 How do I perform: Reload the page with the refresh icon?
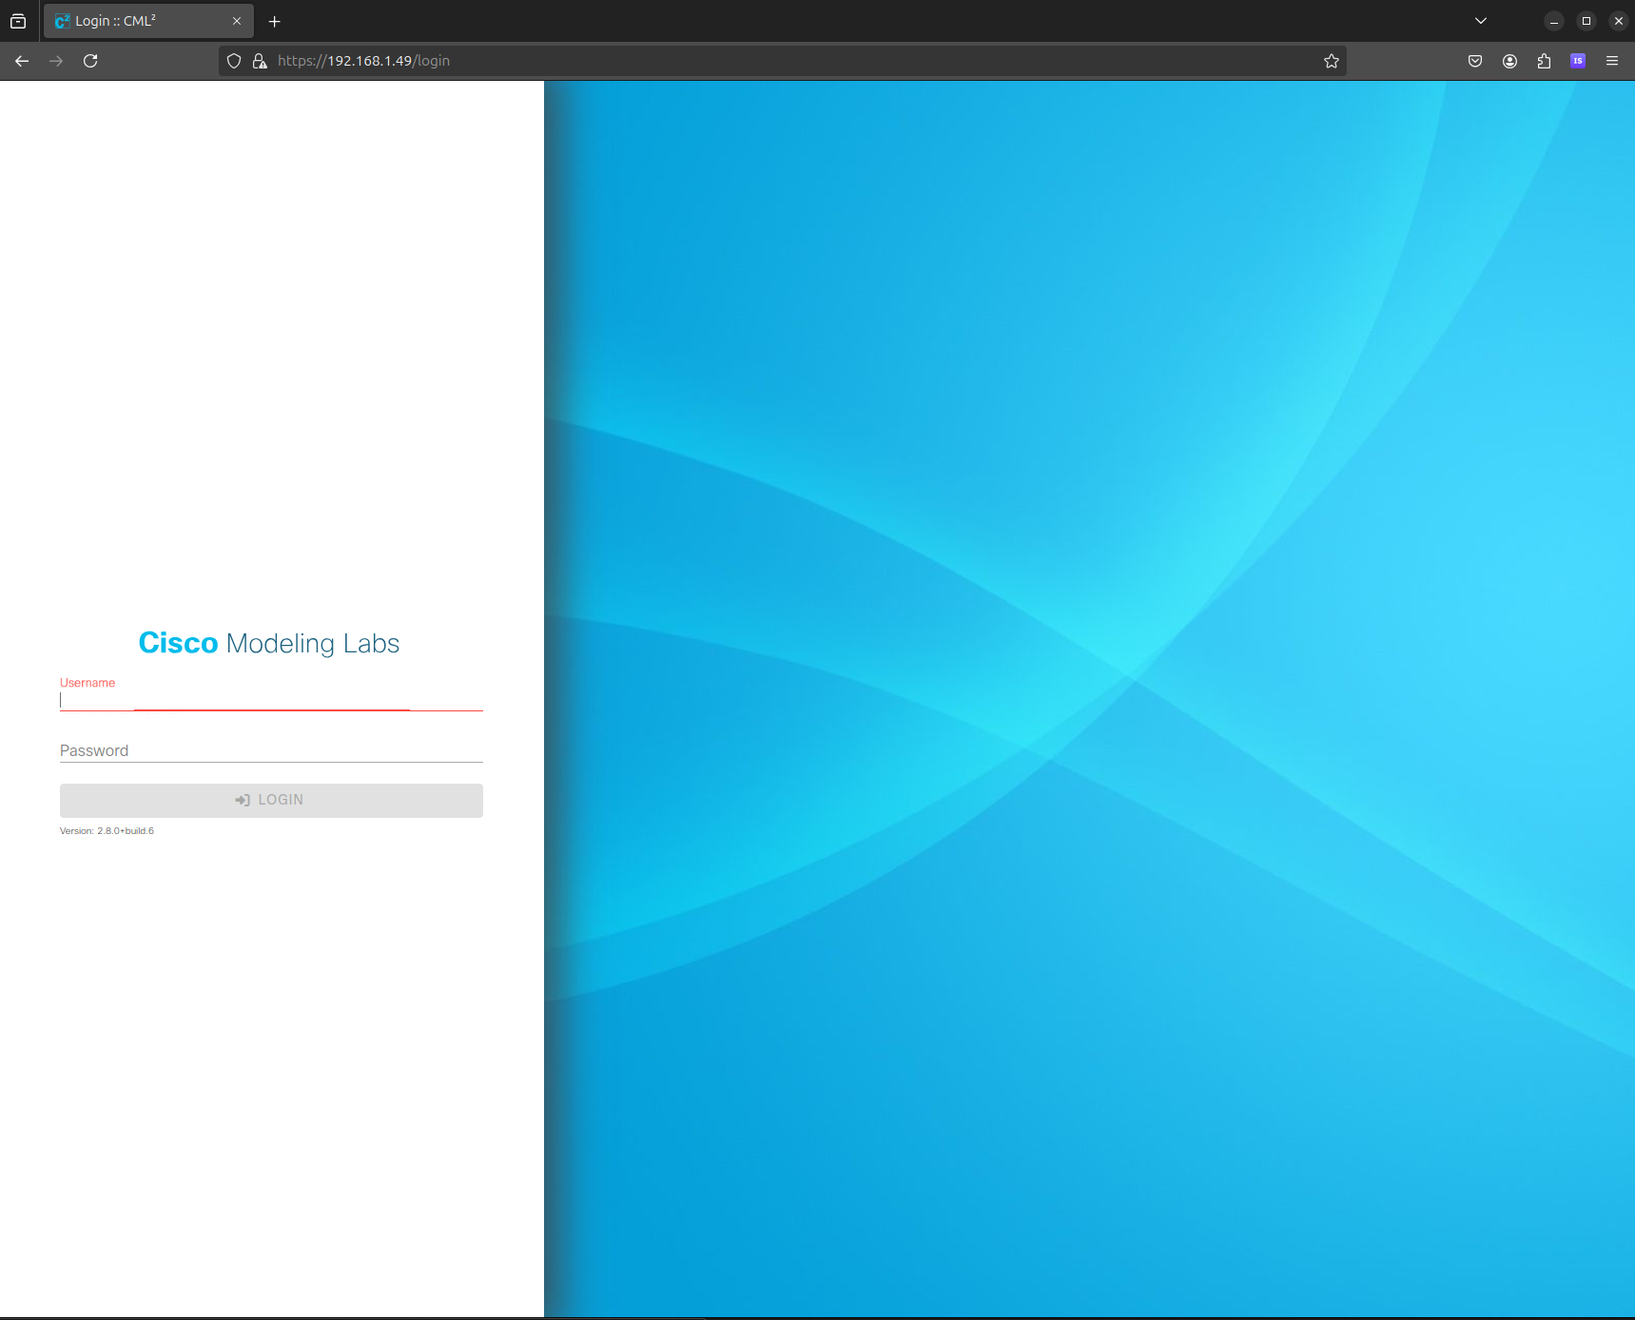tap(90, 61)
